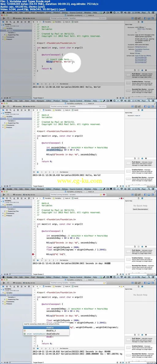Open the NSObjCRuntime.h link in Quick Help

141,47
